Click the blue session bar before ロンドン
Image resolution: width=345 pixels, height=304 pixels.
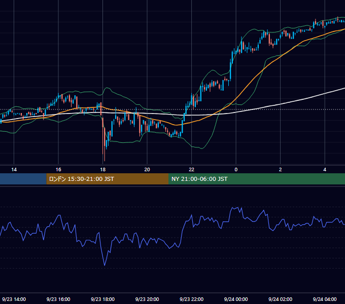click(23, 179)
